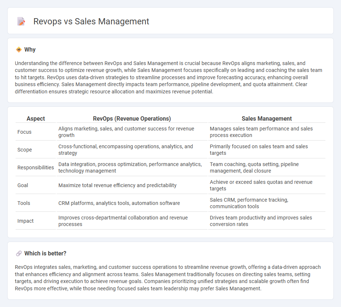Click the orange diamond icon next to Why
The height and width of the screenshot is (307, 341).
19,50
